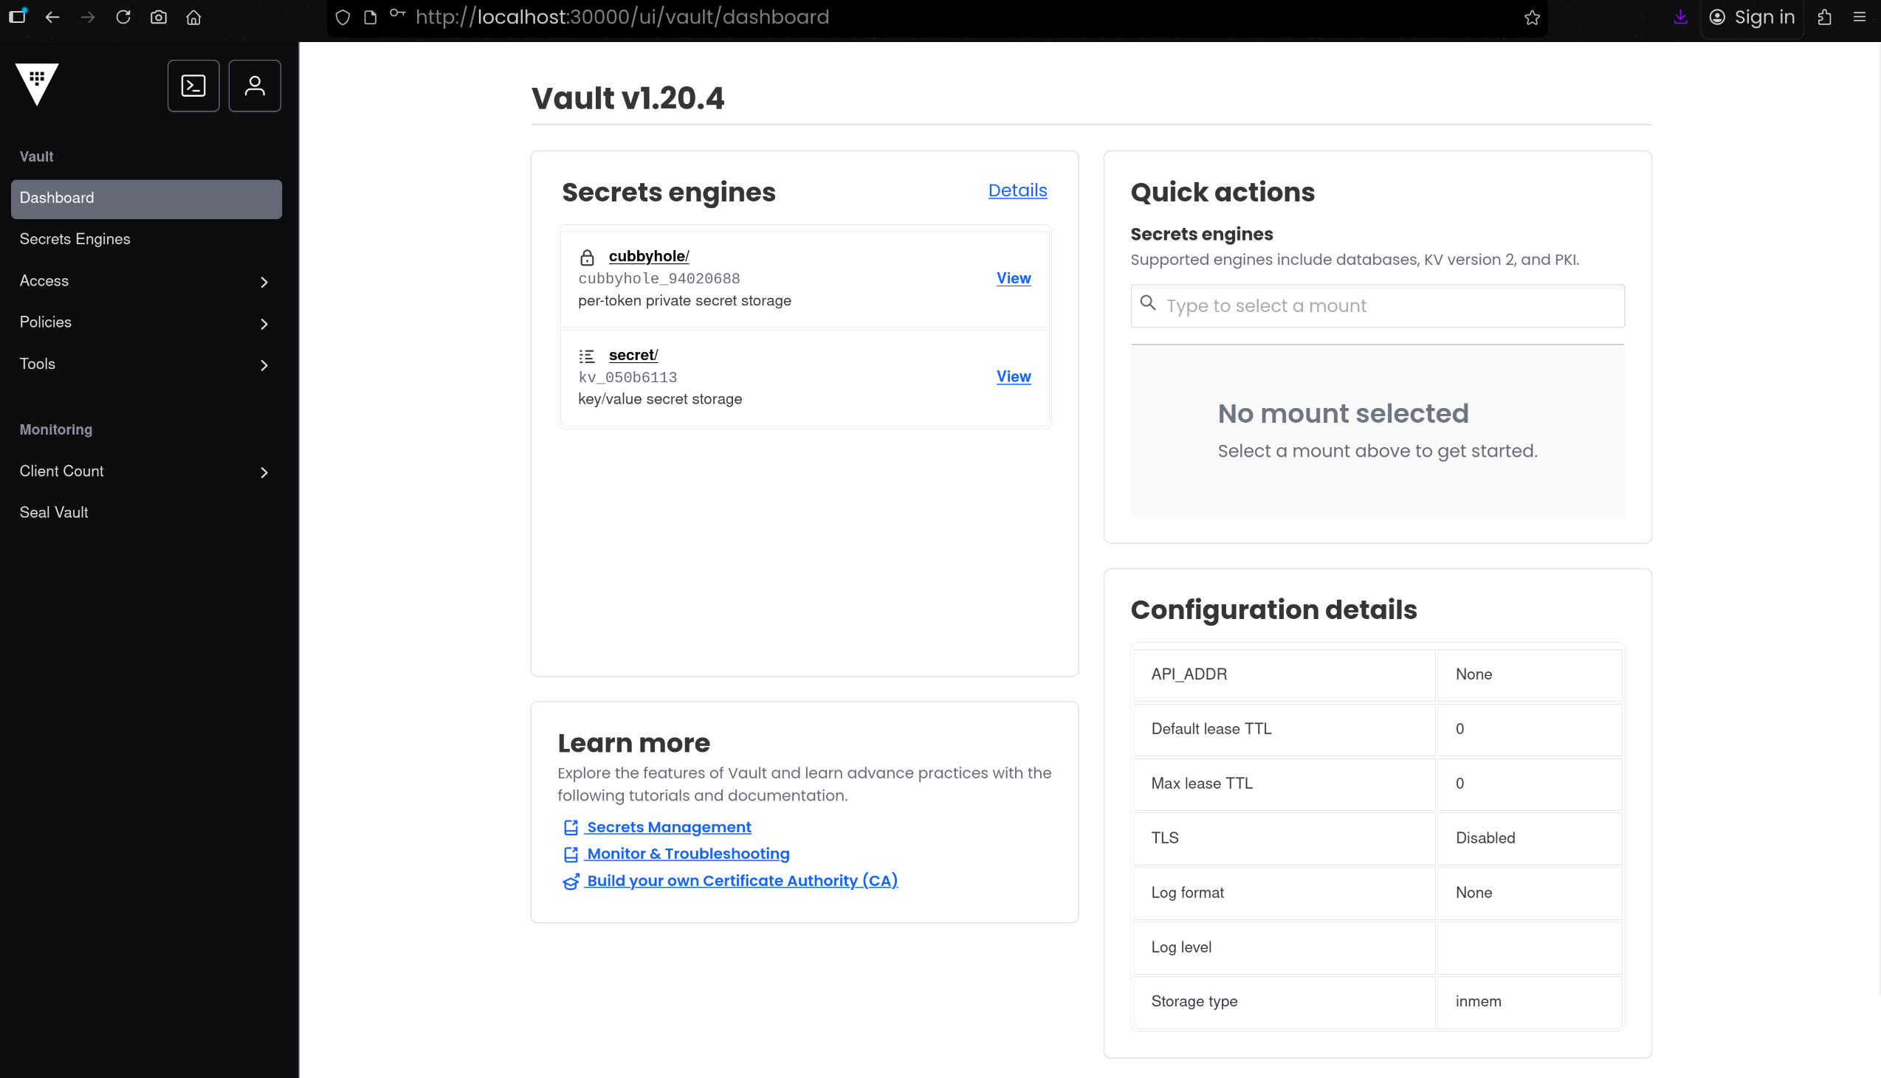Expand the Tools sidebar section
Viewport: 1881px width, 1078px height.
click(x=146, y=364)
